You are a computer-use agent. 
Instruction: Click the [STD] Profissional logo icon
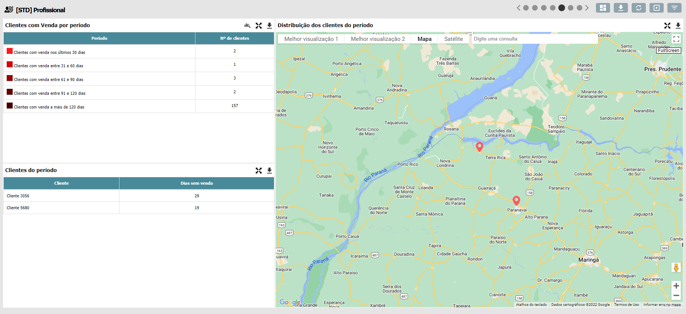pos(9,10)
